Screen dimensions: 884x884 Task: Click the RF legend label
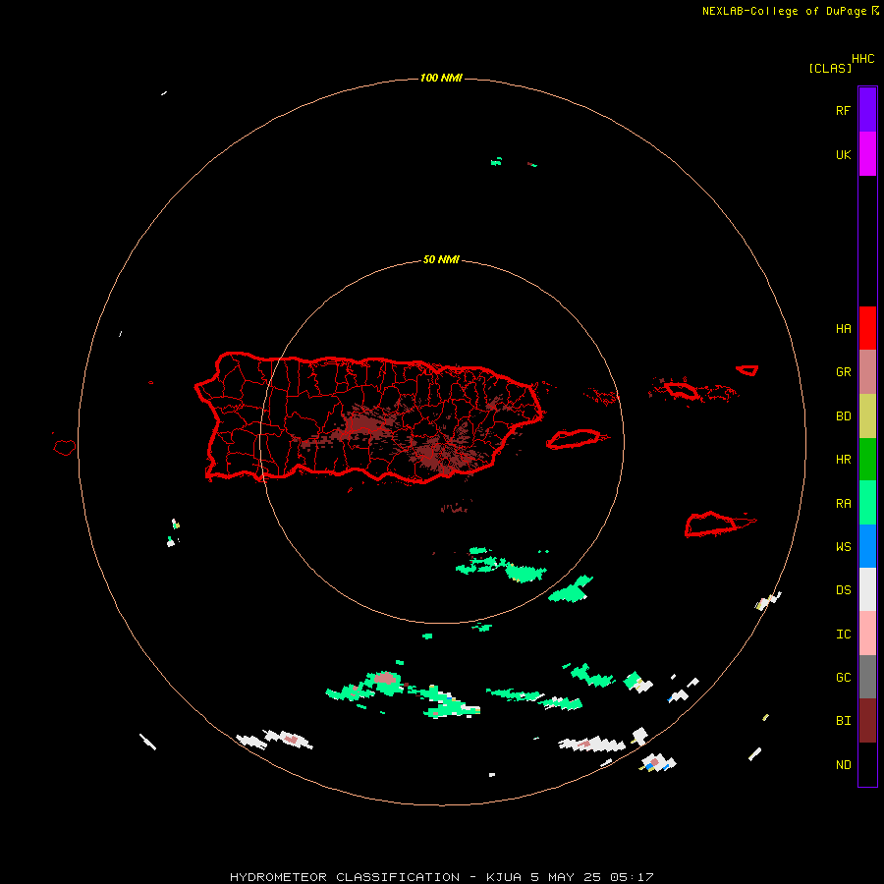point(843,110)
